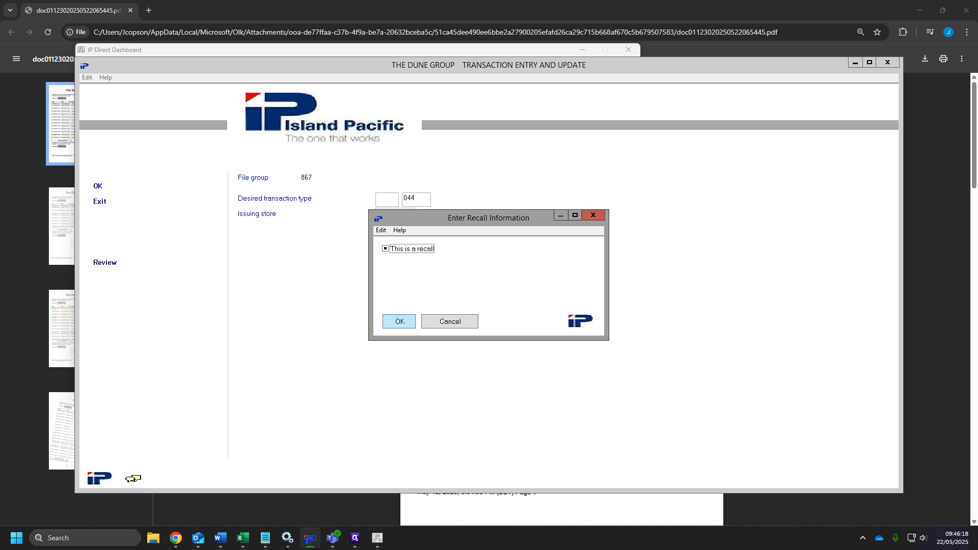Open PDF viewer more options menu

click(x=962, y=59)
